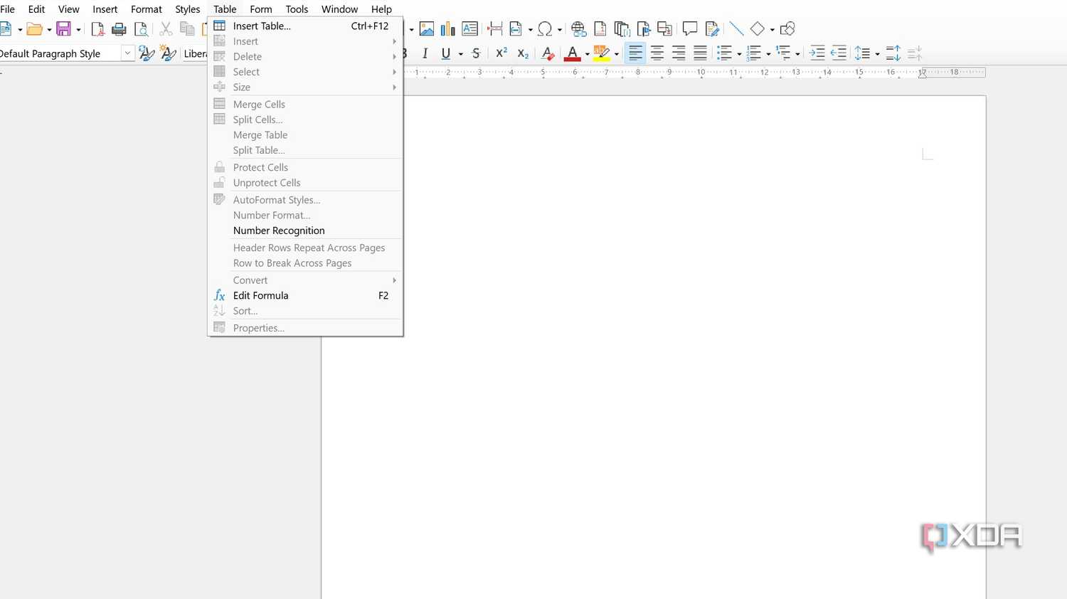This screenshot has width=1067, height=599.
Task: Expand the font color dropdown arrow
Action: (x=587, y=54)
